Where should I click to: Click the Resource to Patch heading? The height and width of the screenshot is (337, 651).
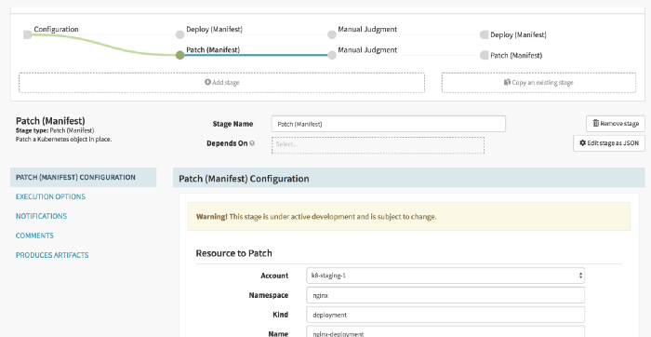point(233,253)
